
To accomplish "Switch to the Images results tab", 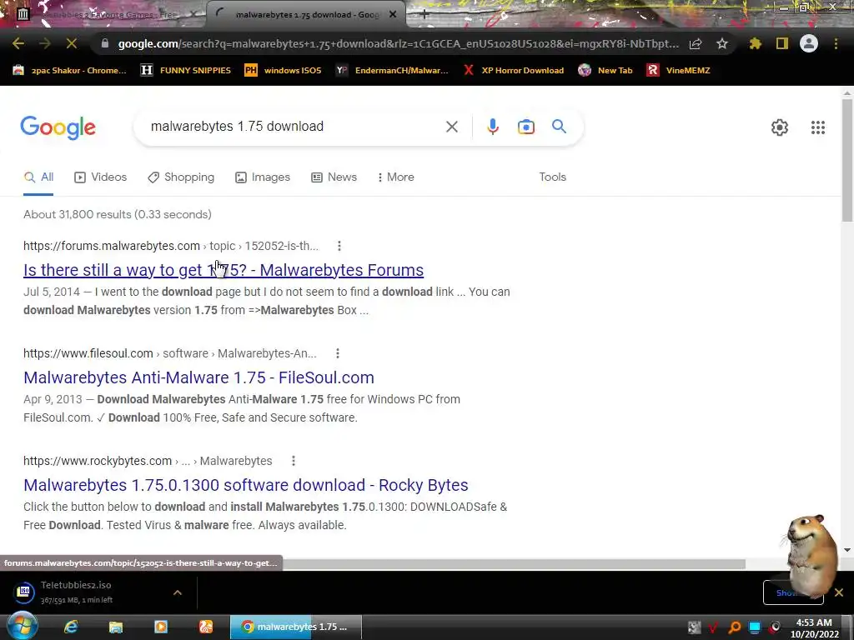I will tap(263, 177).
